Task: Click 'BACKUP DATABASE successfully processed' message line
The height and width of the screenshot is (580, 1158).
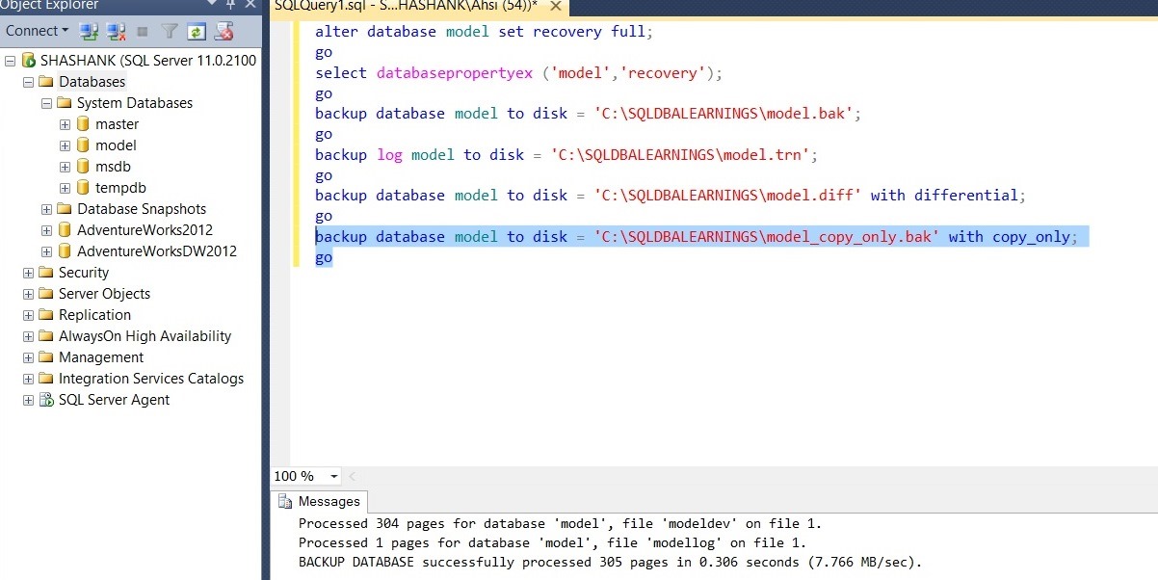Action: [x=610, y=561]
